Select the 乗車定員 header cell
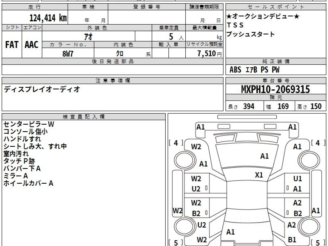Image resolution: width=328 pixels, height=246 pixels. (169, 28)
